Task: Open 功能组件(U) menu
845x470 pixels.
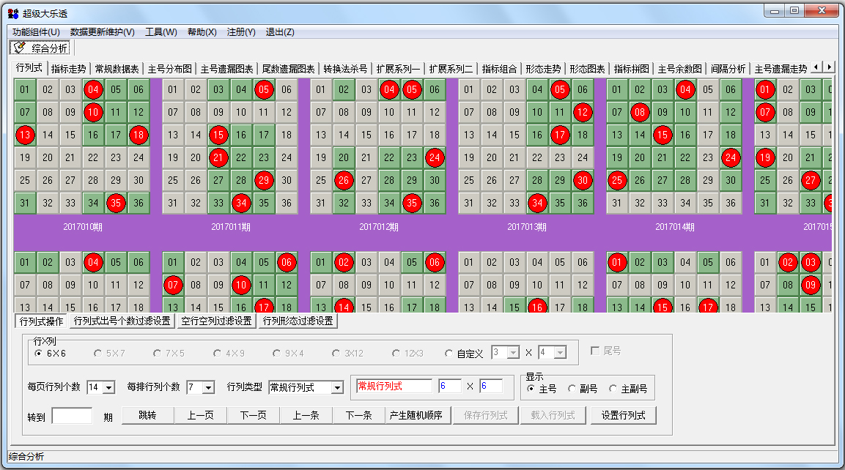Action: click(36, 31)
